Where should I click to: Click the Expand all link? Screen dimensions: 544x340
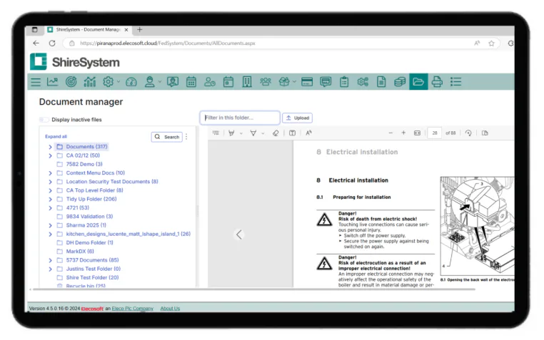[56, 137]
